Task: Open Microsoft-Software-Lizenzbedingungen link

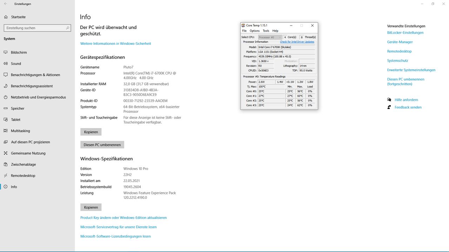Action: pyautogui.click(x=115, y=237)
